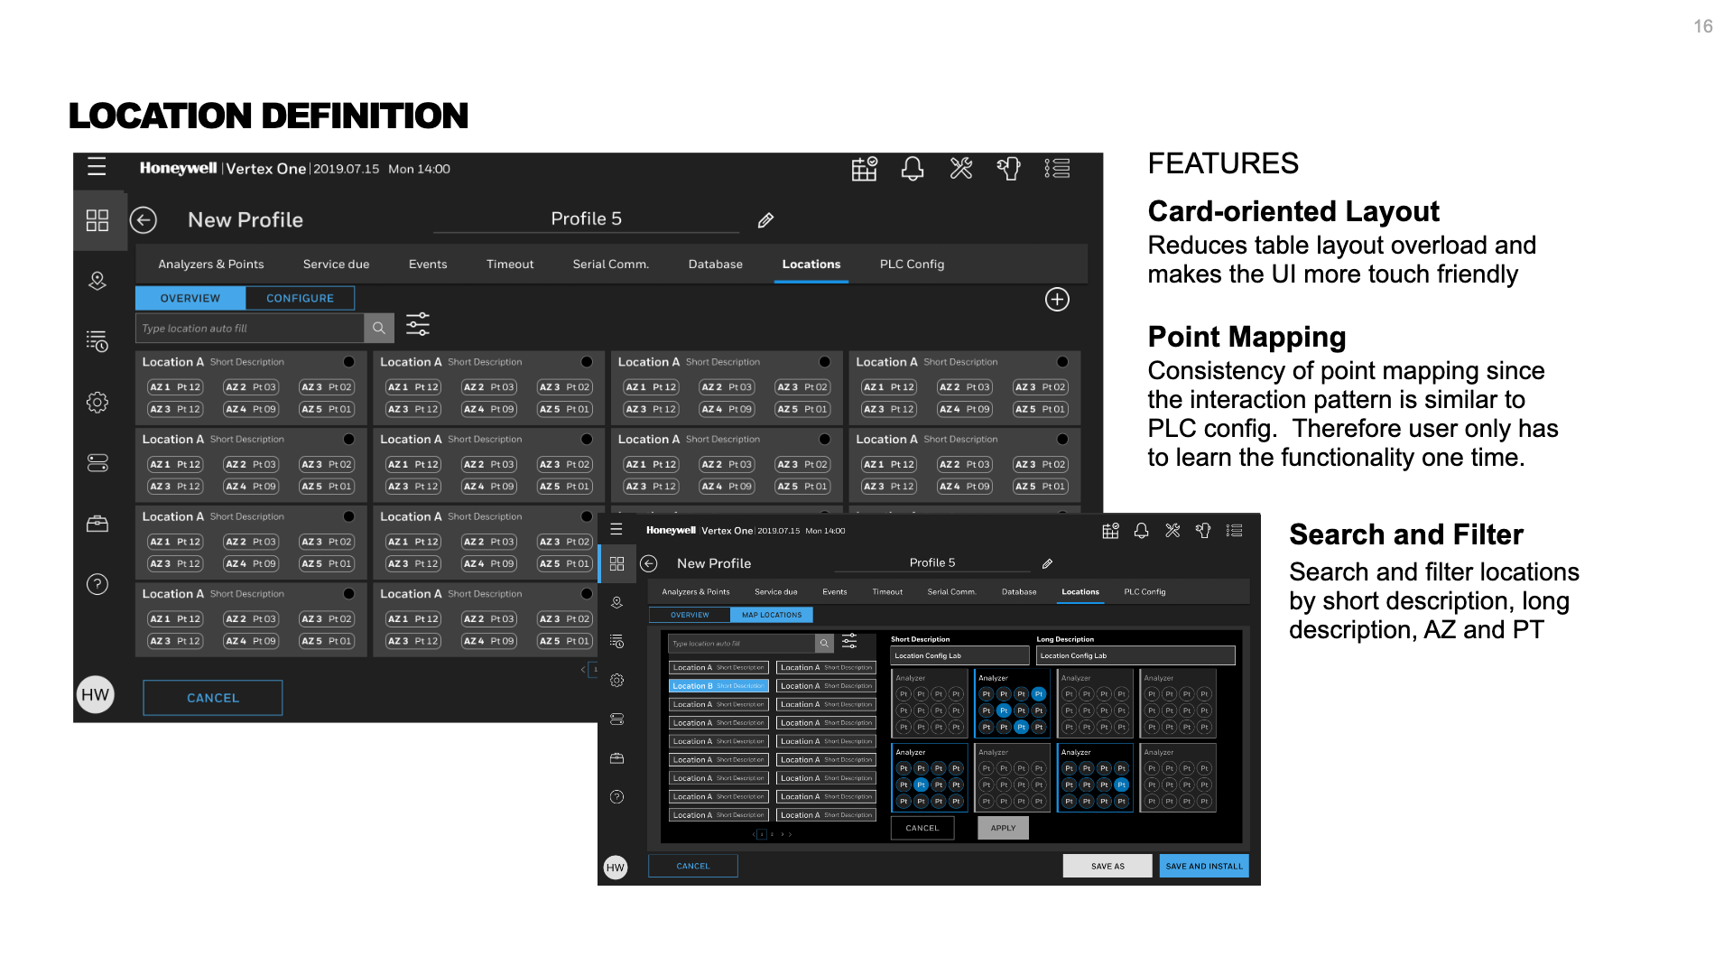Toggle the first highlighted Pt circle in second Analyzer
The width and height of the screenshot is (1733, 975).
click(1038, 694)
